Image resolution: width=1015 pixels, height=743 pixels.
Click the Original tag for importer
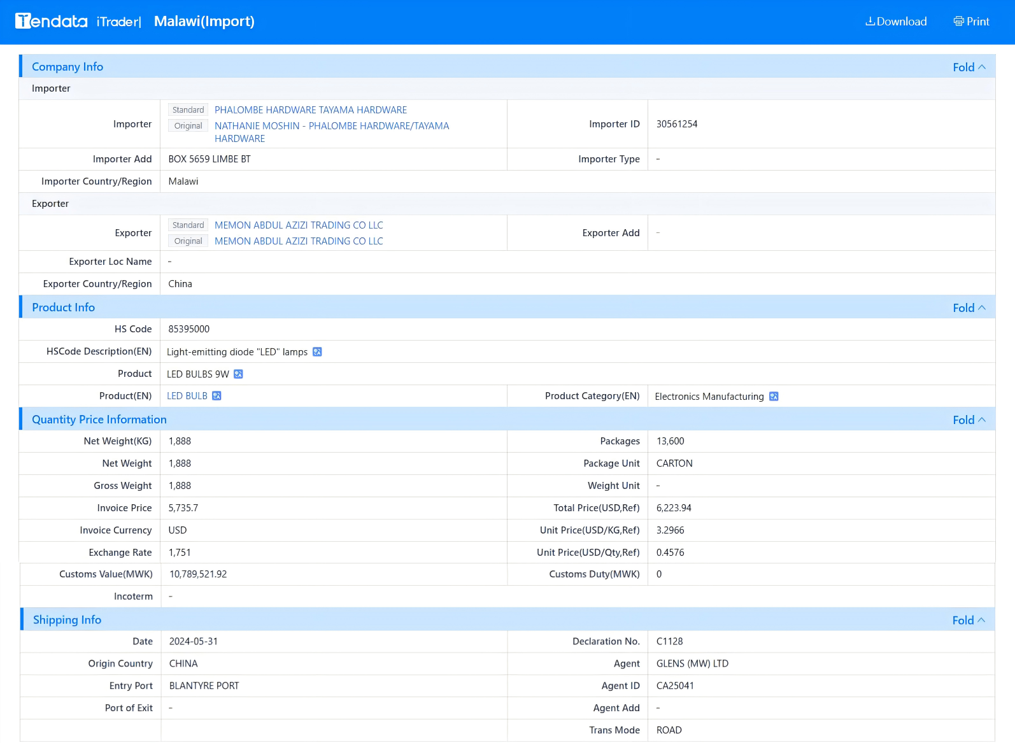[188, 126]
